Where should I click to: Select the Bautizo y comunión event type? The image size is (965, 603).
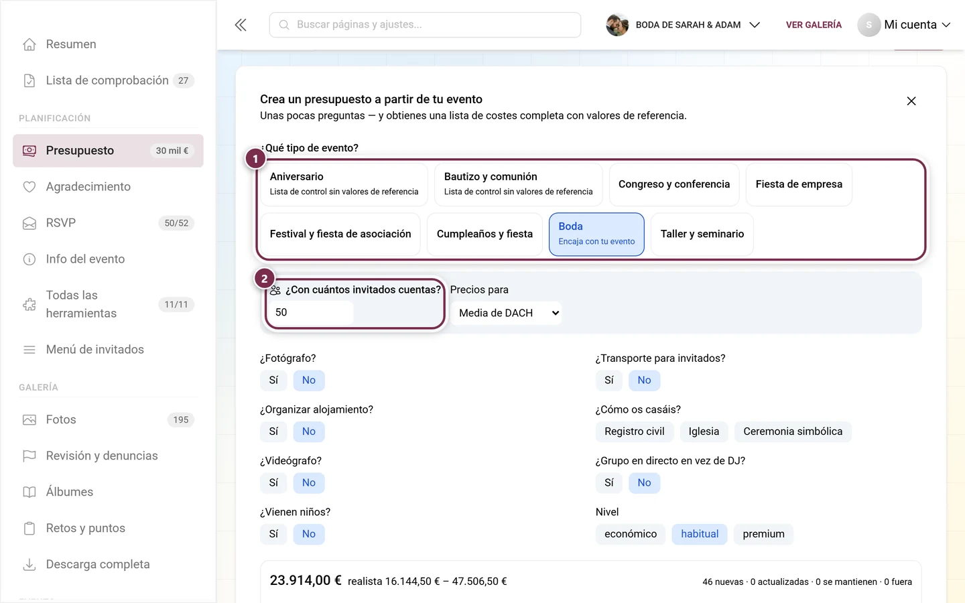pos(518,184)
